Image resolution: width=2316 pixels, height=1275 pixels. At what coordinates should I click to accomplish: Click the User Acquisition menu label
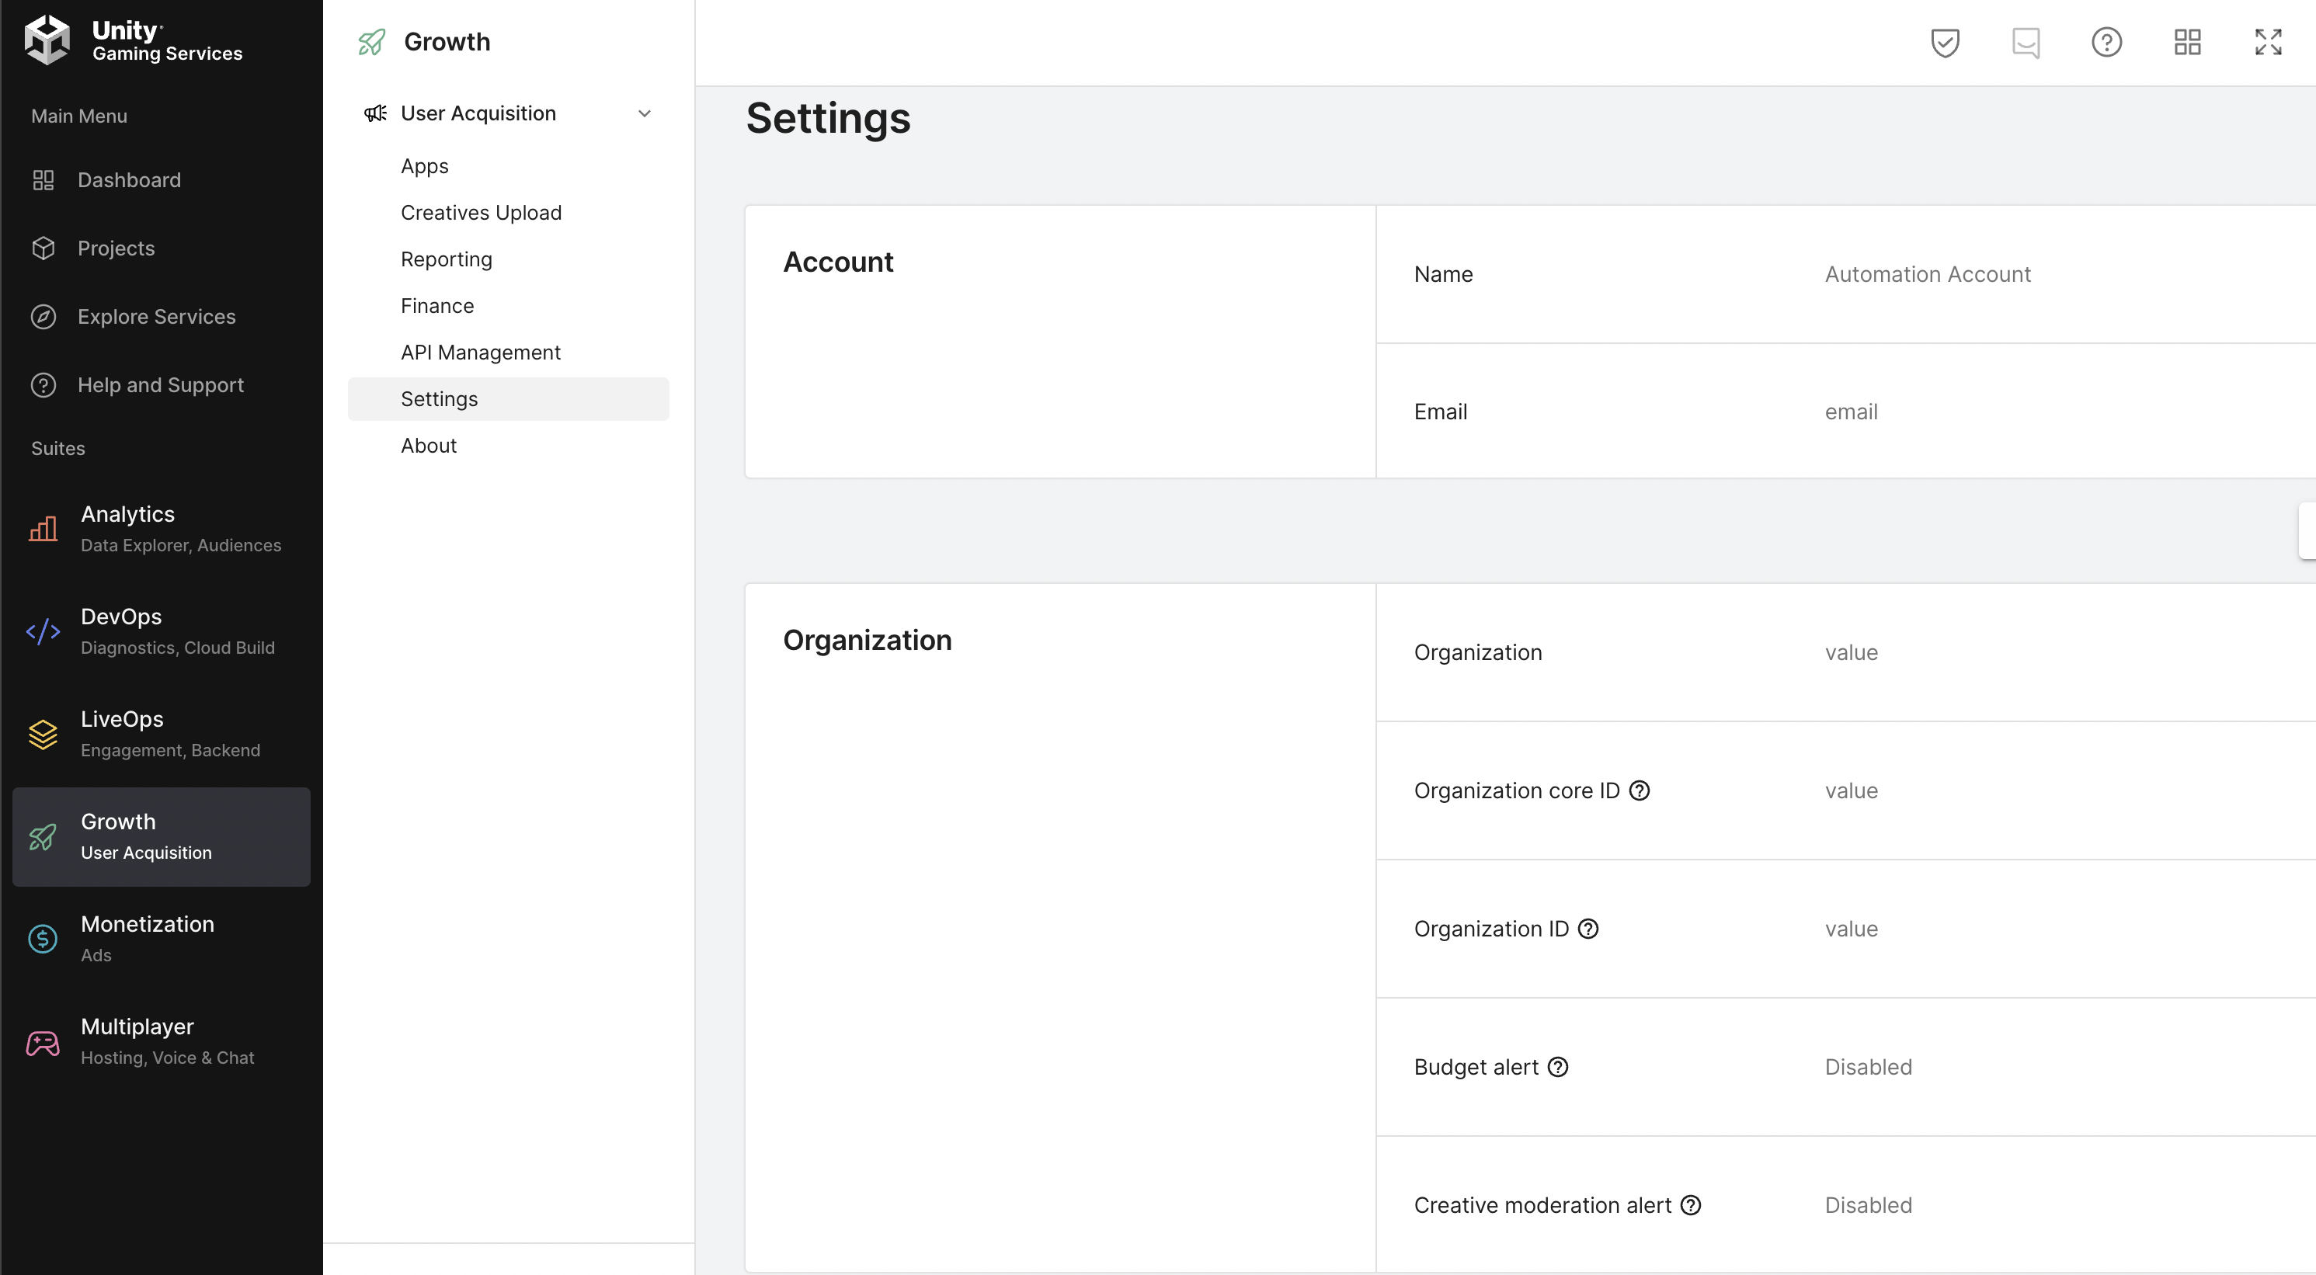(478, 113)
